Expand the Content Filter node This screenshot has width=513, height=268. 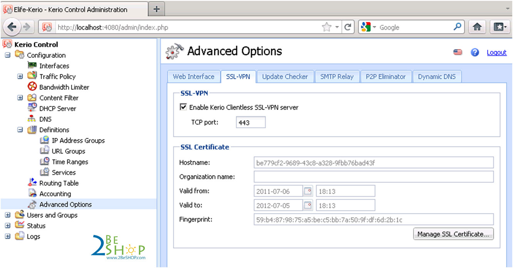click(20, 98)
